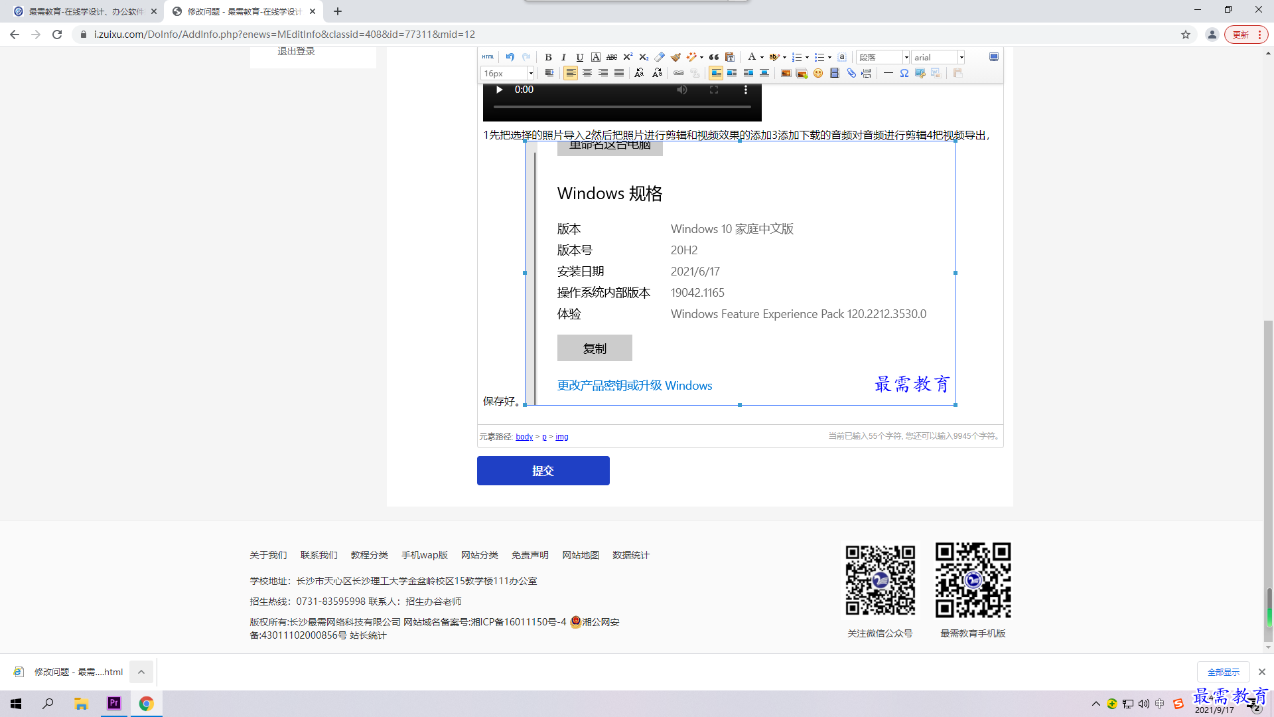This screenshot has height=717, width=1274.
Task: Open File Explorer from taskbar
Action: 82,703
